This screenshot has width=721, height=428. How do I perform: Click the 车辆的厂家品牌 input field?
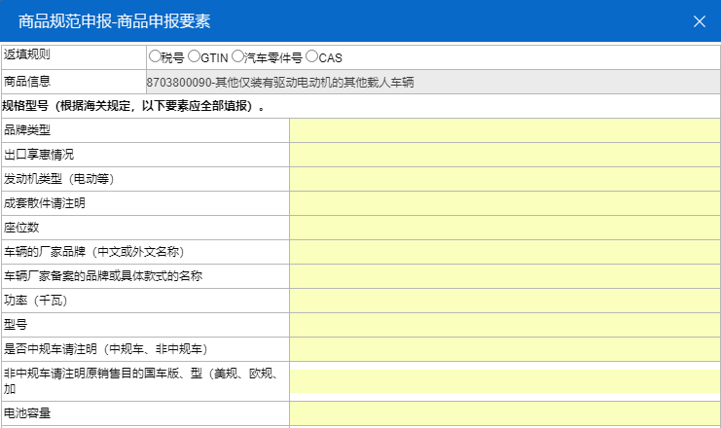click(x=504, y=252)
